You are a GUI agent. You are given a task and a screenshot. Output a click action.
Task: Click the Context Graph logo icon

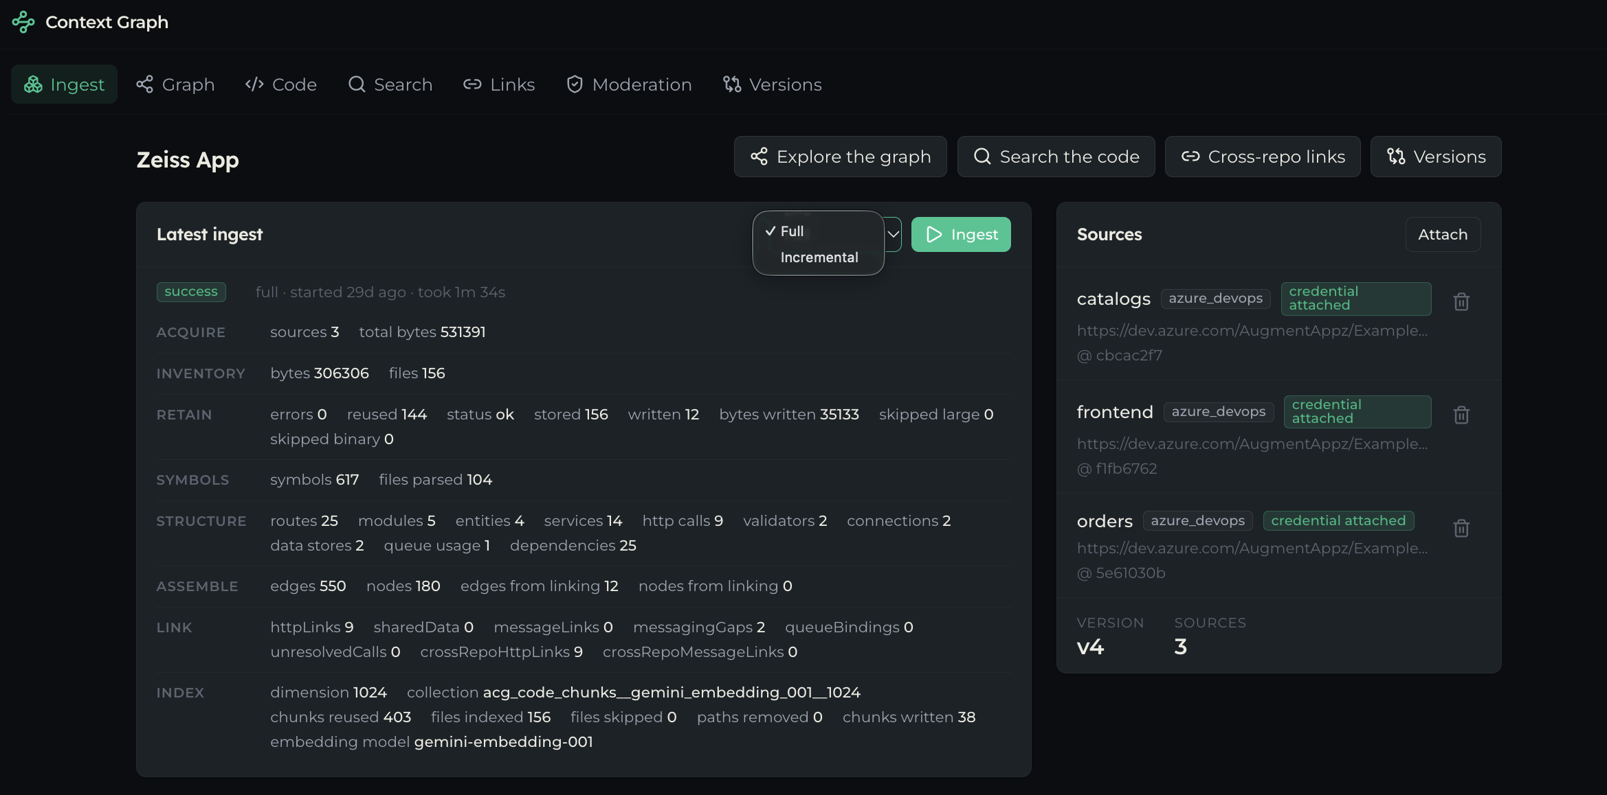coord(23,22)
